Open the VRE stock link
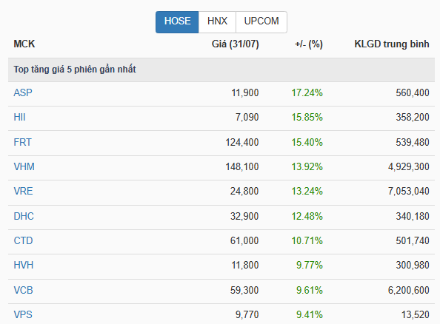Image resolution: width=440 pixels, height=324 pixels. (23, 191)
